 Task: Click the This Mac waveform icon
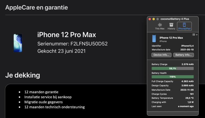(160, 25)
